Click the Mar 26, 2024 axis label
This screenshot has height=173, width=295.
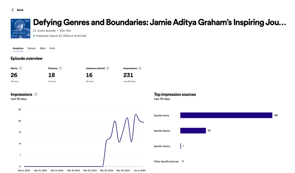click(x=106, y=170)
